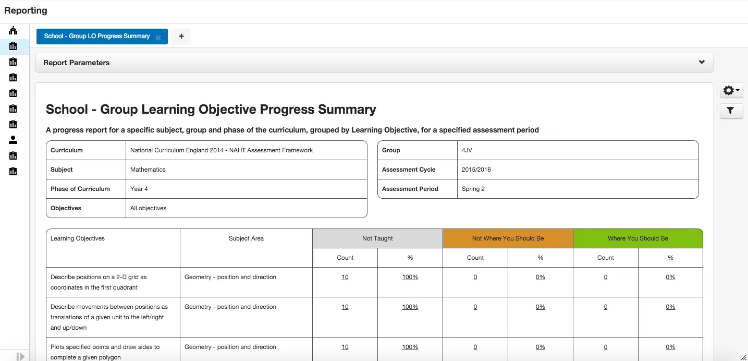The height and width of the screenshot is (361, 748).
Task: Click the 2015/2016 assessment cycle value
Action: [476, 170]
